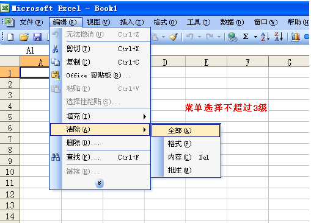The height and width of the screenshot is (223, 311).
Task: Click the AutoSum sigma icon
Action: pyautogui.click(x=246, y=37)
